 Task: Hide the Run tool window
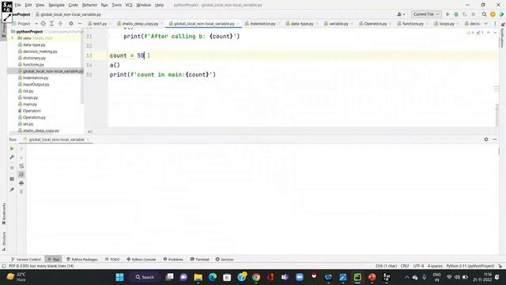[x=495, y=139]
